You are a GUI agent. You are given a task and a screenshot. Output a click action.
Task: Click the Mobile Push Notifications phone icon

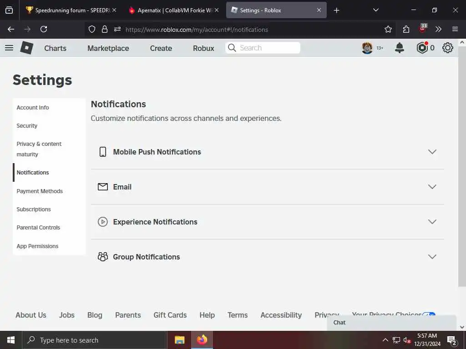pyautogui.click(x=103, y=152)
